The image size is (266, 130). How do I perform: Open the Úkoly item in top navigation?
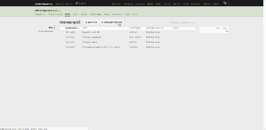point(150,4)
